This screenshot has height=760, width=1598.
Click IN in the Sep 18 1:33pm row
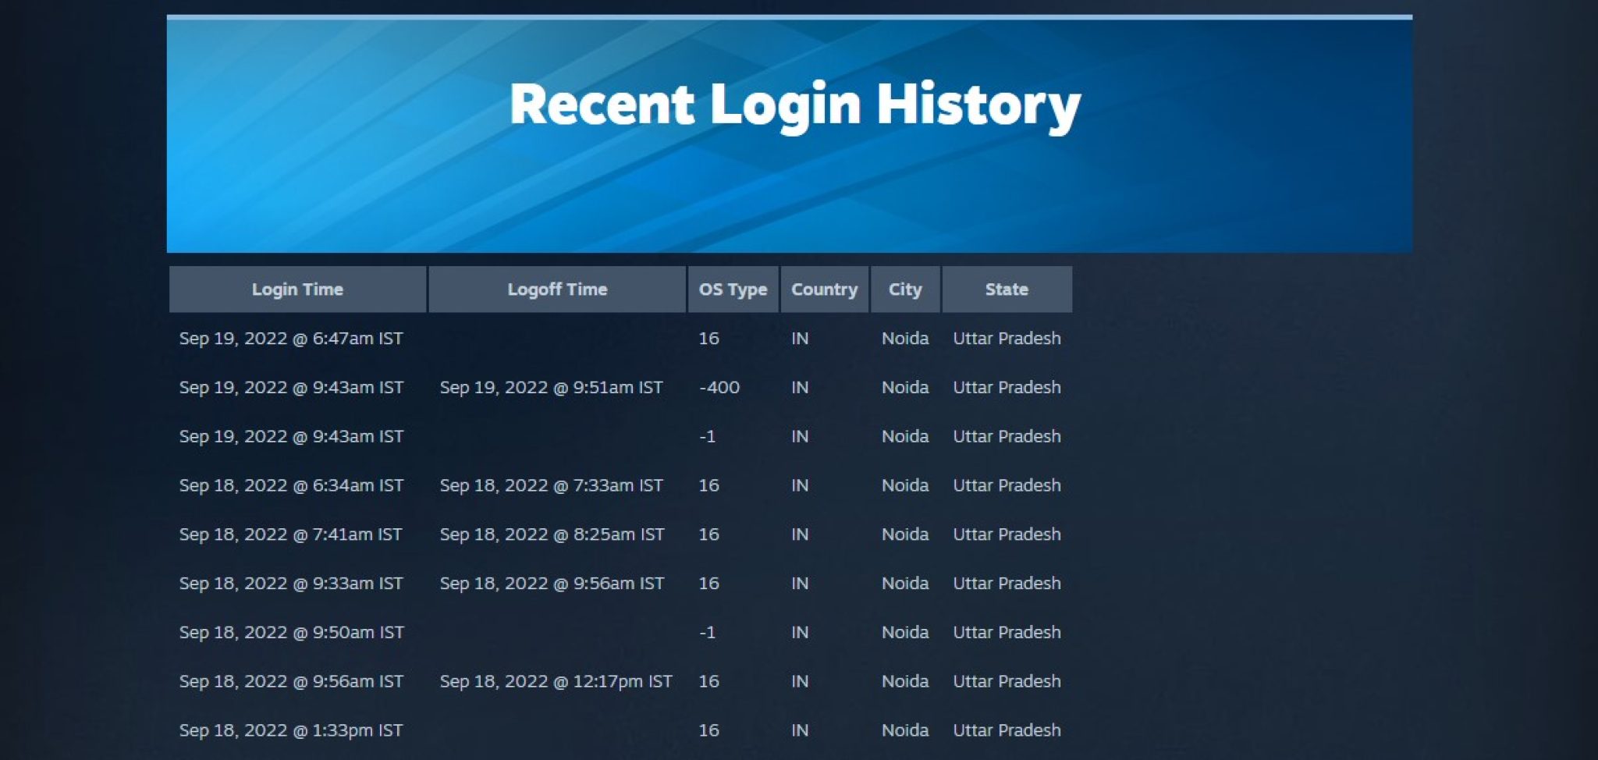(798, 730)
